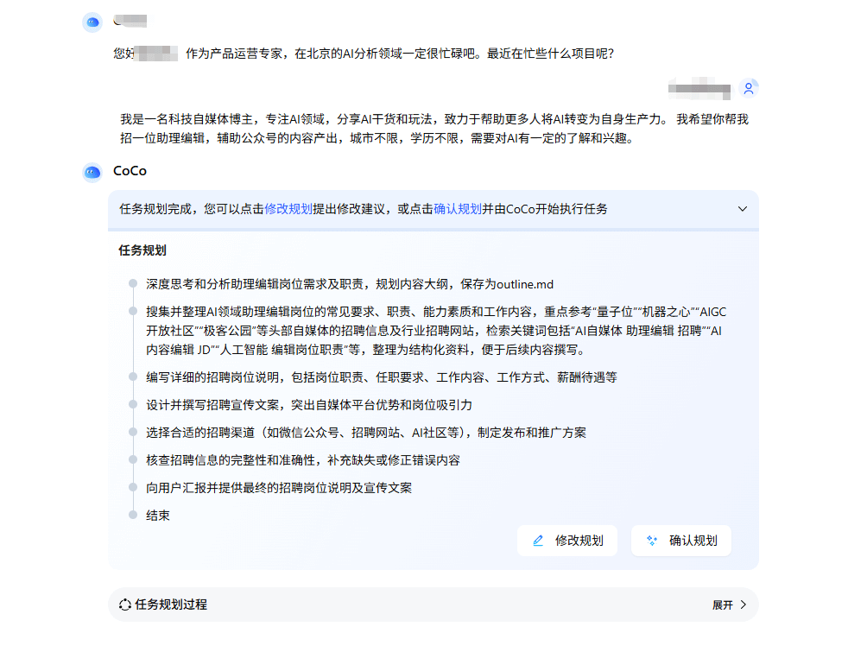The height and width of the screenshot is (652, 848).
Task: Click the 任务规划 heading
Action: pyautogui.click(x=142, y=250)
